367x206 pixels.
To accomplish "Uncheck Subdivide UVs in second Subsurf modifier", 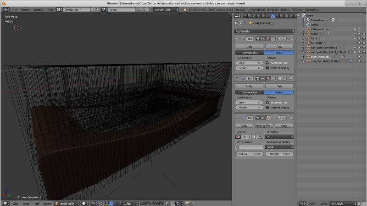I will click(x=268, y=103).
